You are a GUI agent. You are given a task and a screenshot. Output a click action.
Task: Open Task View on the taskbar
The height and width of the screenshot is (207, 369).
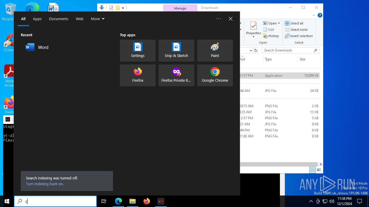click(104, 201)
